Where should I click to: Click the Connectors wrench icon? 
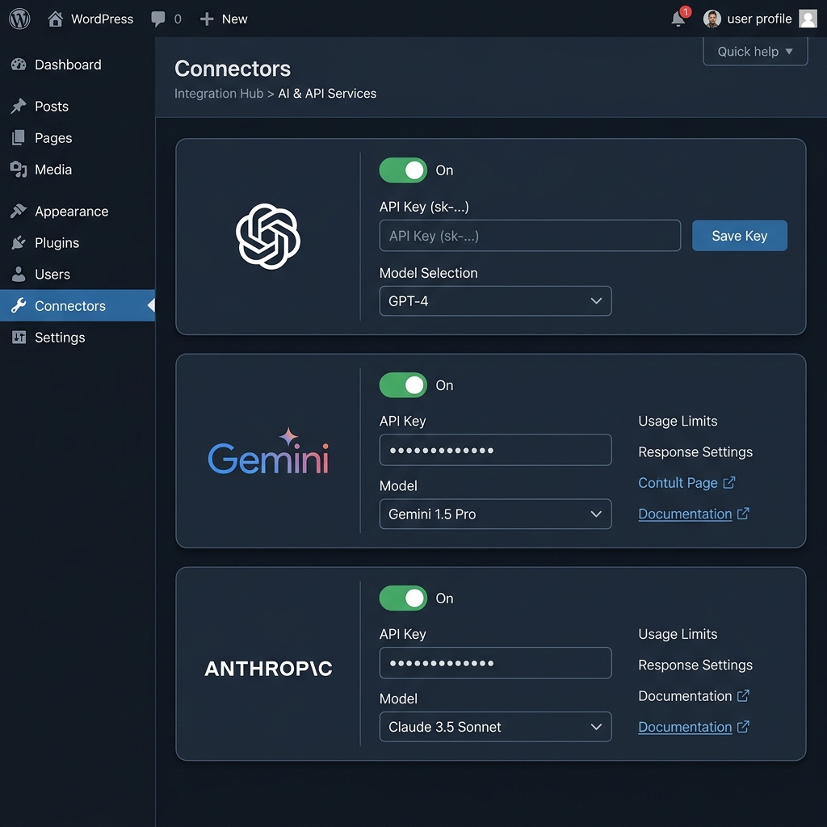19,305
